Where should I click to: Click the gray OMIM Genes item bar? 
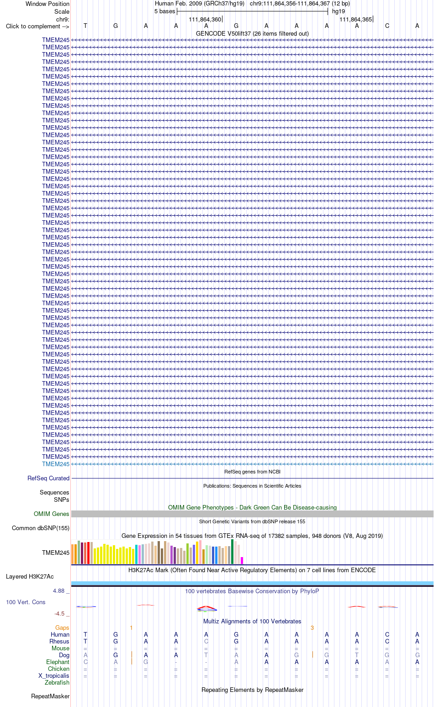tap(252, 514)
